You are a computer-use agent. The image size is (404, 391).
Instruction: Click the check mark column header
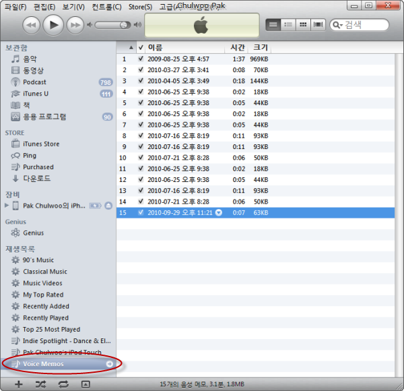coord(141,47)
